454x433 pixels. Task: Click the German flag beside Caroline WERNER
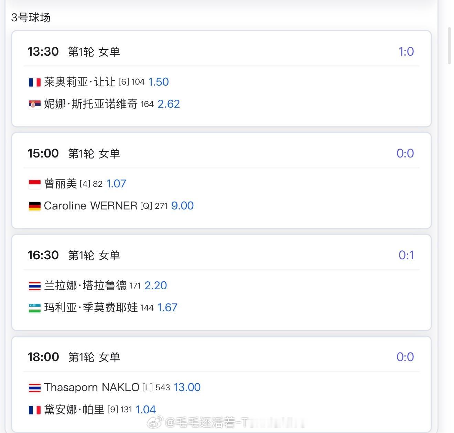34,206
